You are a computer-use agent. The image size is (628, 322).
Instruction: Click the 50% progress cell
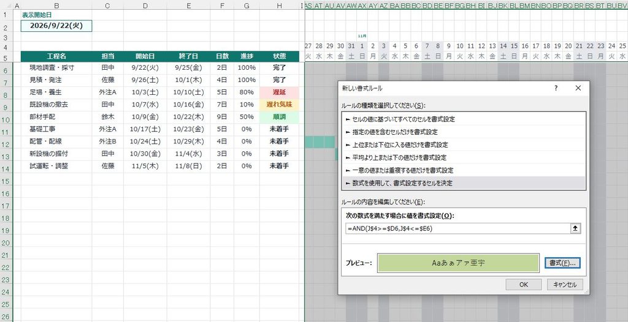(247, 117)
